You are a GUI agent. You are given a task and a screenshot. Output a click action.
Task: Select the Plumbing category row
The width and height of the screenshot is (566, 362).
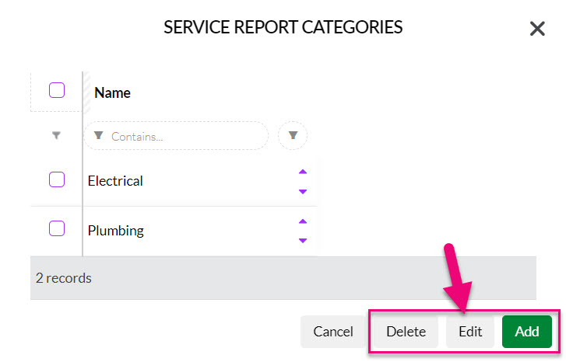[174, 231]
